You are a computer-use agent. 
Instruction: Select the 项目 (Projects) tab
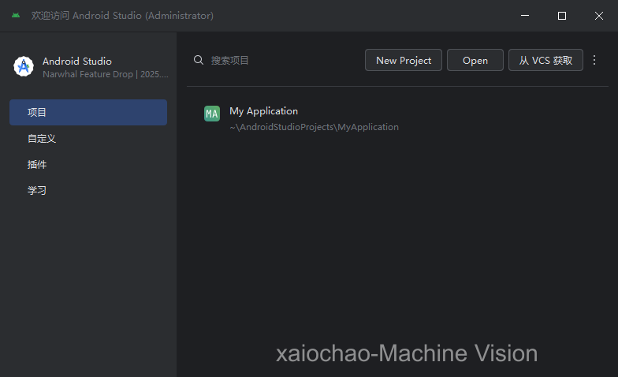point(88,112)
